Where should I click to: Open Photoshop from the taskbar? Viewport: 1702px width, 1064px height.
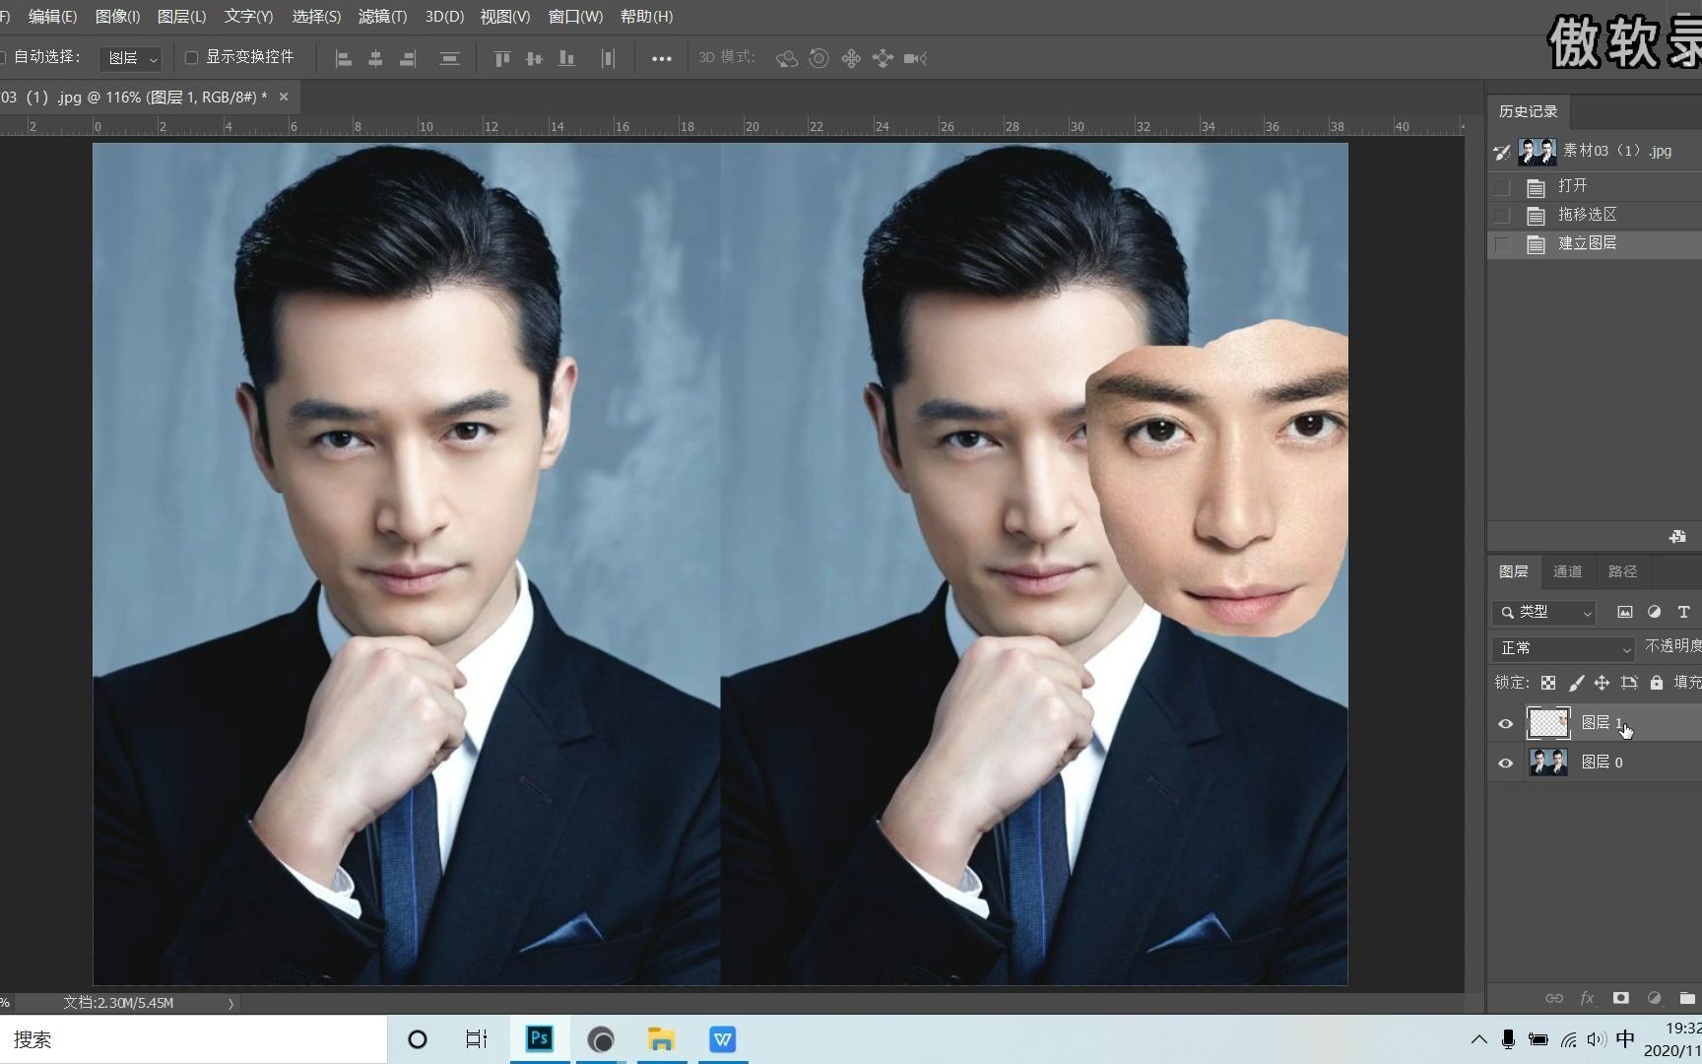click(x=540, y=1040)
